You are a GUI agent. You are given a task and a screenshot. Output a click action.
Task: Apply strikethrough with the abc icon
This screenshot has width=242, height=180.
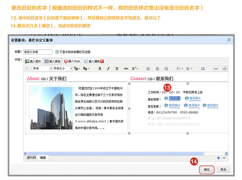point(126,69)
